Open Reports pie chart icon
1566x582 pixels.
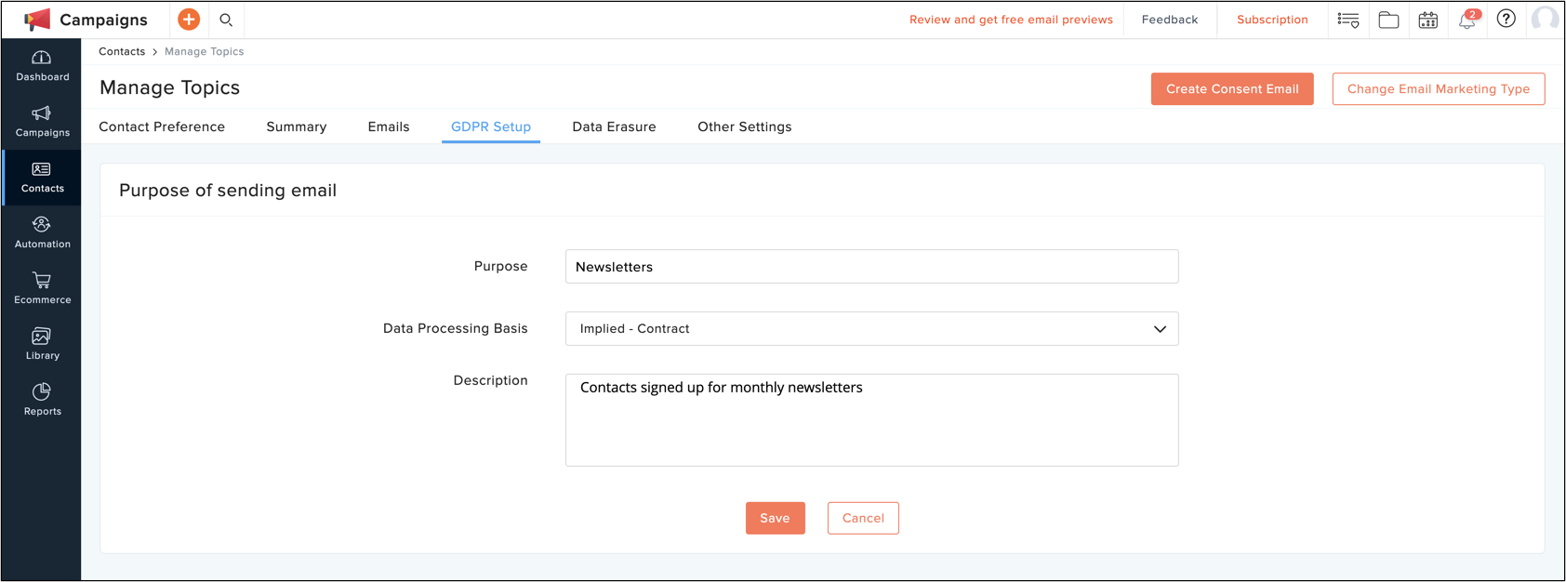coord(42,391)
